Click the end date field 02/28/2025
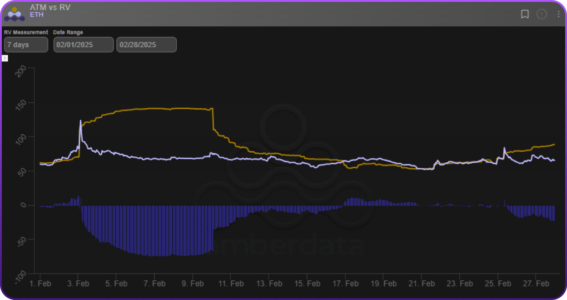This screenshot has width=567, height=300. pos(146,45)
